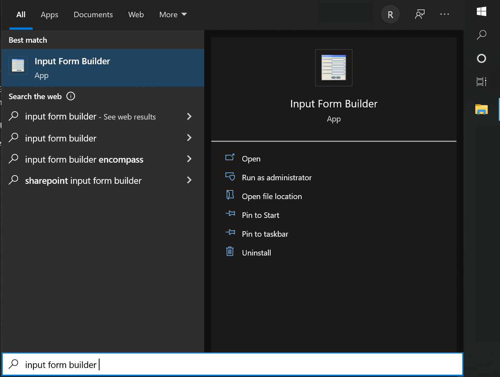Open the feedback icon in search header
Viewport: 500px width, 377px height.
[x=420, y=14]
